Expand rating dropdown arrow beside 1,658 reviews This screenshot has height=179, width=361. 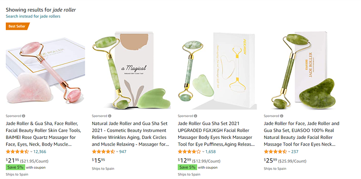point(203,152)
